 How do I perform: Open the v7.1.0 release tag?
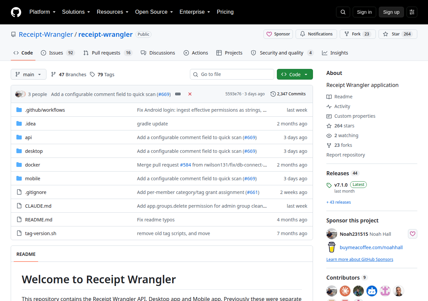(341, 185)
